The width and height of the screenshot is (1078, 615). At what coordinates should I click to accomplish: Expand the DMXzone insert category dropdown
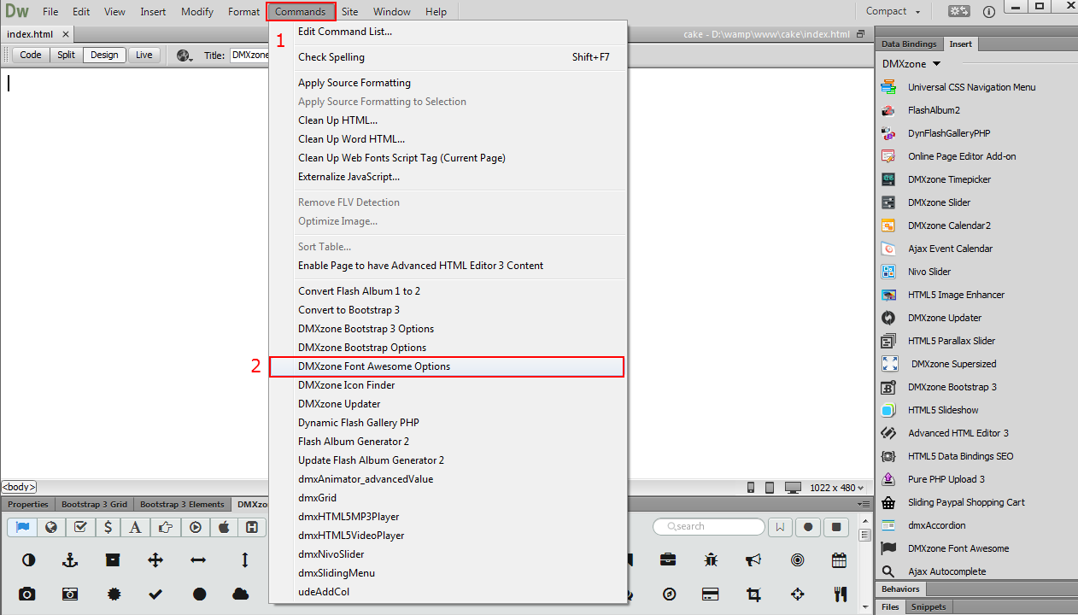(x=911, y=64)
